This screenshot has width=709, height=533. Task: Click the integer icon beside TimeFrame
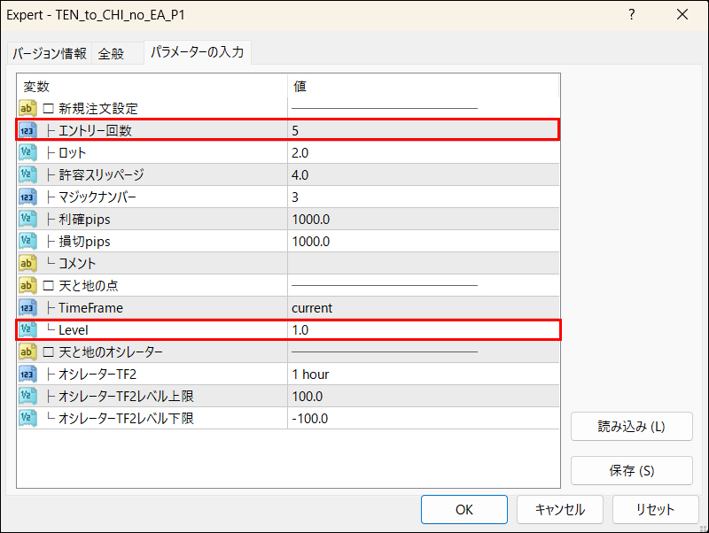pyautogui.click(x=27, y=307)
